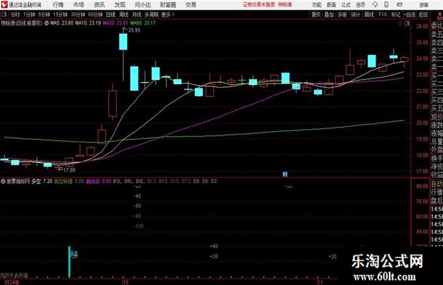Open the 问小达 menu
443x285 pixels.
tap(143, 5)
